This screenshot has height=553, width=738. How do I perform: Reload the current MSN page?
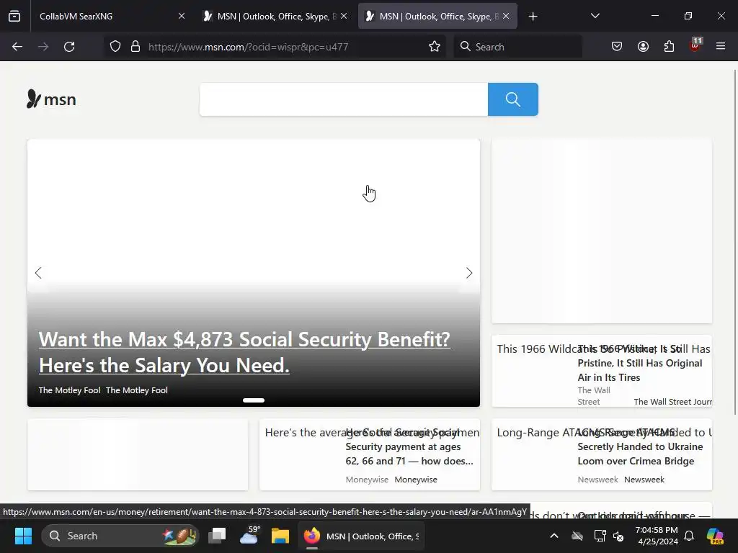pos(69,47)
